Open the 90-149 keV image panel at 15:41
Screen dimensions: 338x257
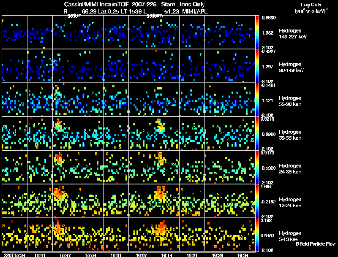[x=40, y=66]
